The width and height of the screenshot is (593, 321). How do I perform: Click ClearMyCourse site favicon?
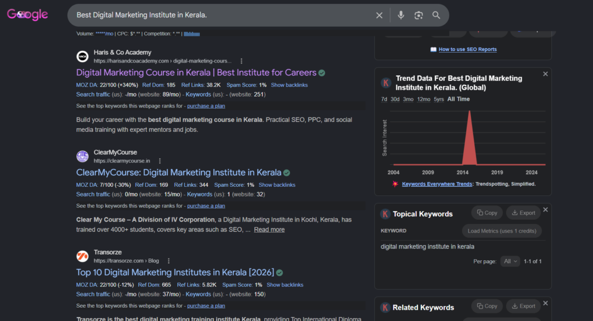point(82,156)
